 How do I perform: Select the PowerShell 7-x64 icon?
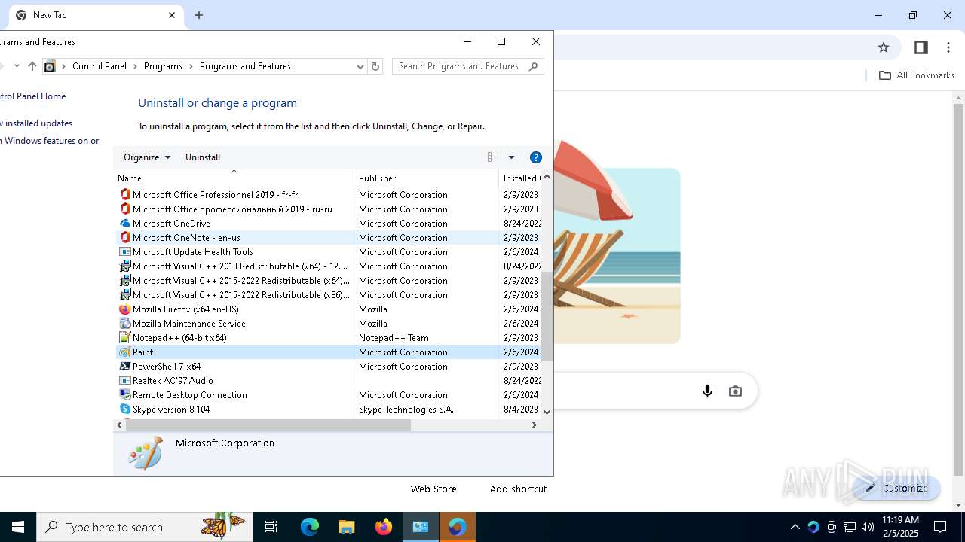click(125, 366)
